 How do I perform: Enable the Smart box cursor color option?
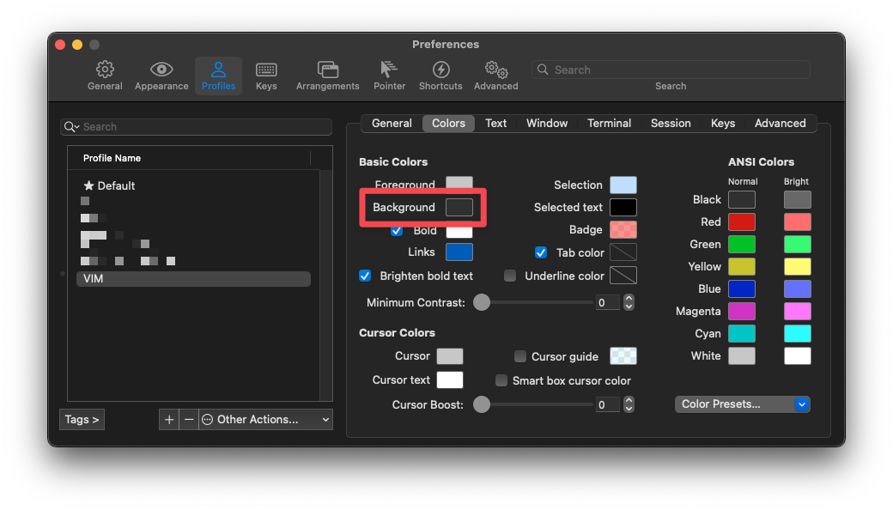click(501, 380)
